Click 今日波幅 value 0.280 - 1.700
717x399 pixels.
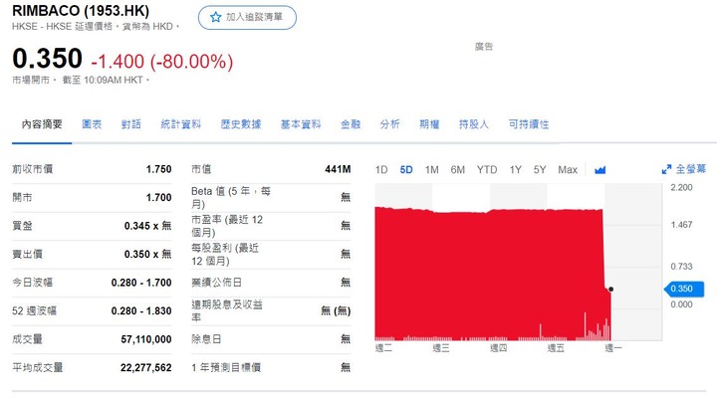point(141,283)
